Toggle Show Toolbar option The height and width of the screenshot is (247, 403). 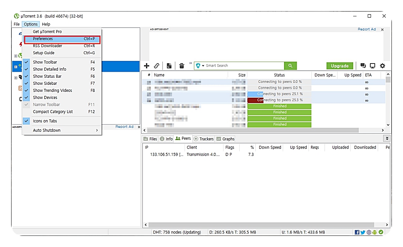[62, 62]
